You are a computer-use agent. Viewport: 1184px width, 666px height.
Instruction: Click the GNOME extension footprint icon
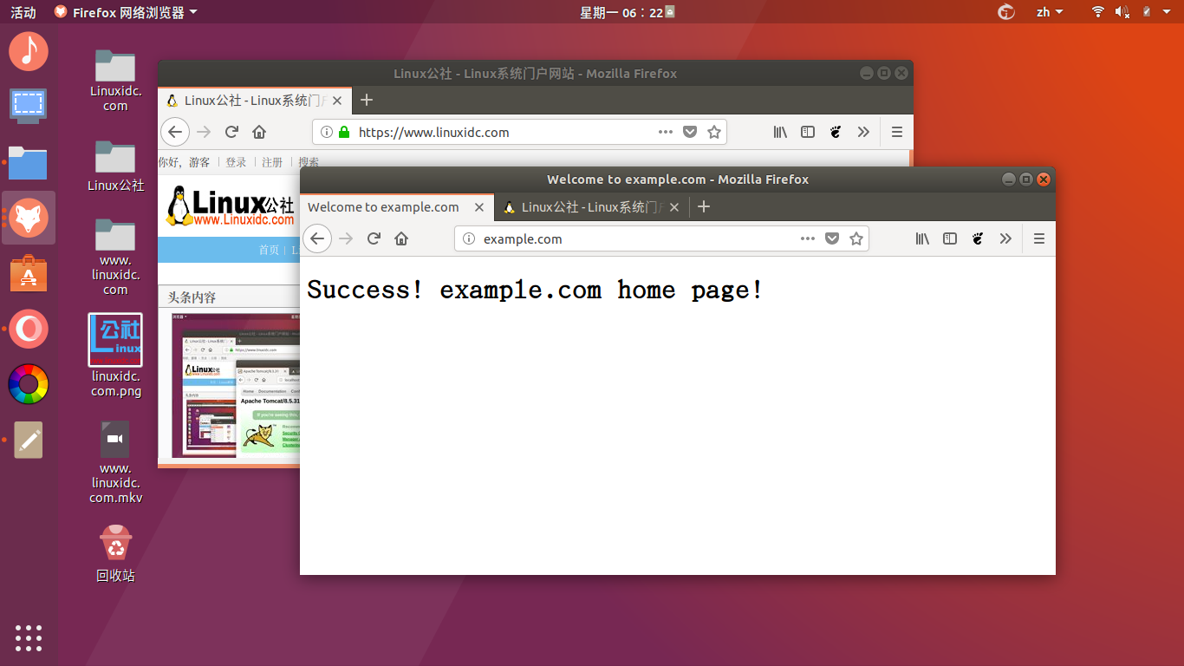coord(978,238)
